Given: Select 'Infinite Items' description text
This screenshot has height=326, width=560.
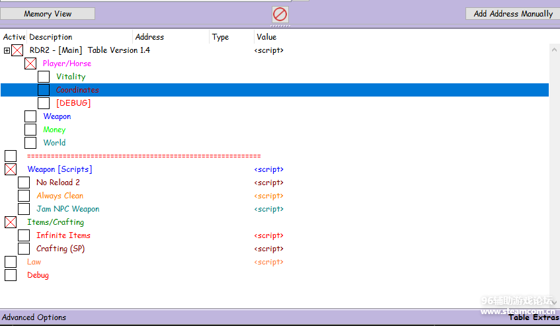Looking at the screenshot, I should [x=63, y=235].
